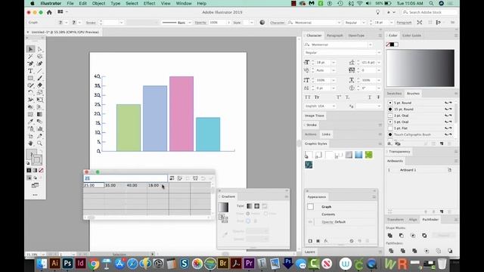Switch to Paragraph tab

tap(334, 36)
